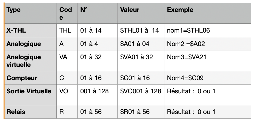Select the "$THL01 à 14" value cell
The height and width of the screenshot is (121, 256).
point(139,31)
